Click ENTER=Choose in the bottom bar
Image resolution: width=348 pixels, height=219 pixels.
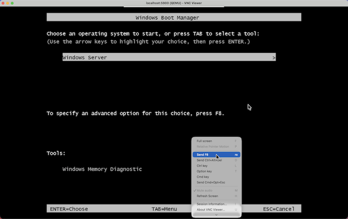[x=69, y=209]
